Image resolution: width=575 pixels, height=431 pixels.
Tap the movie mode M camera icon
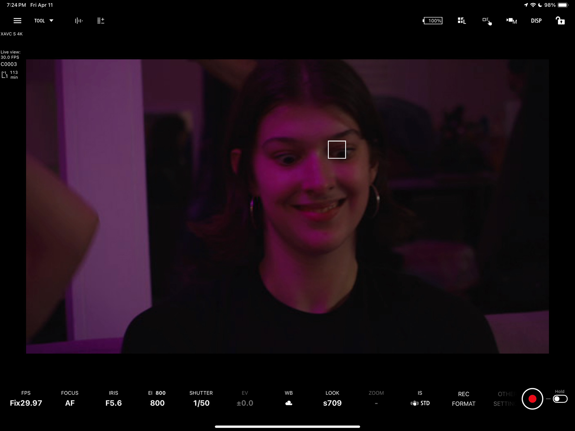512,21
